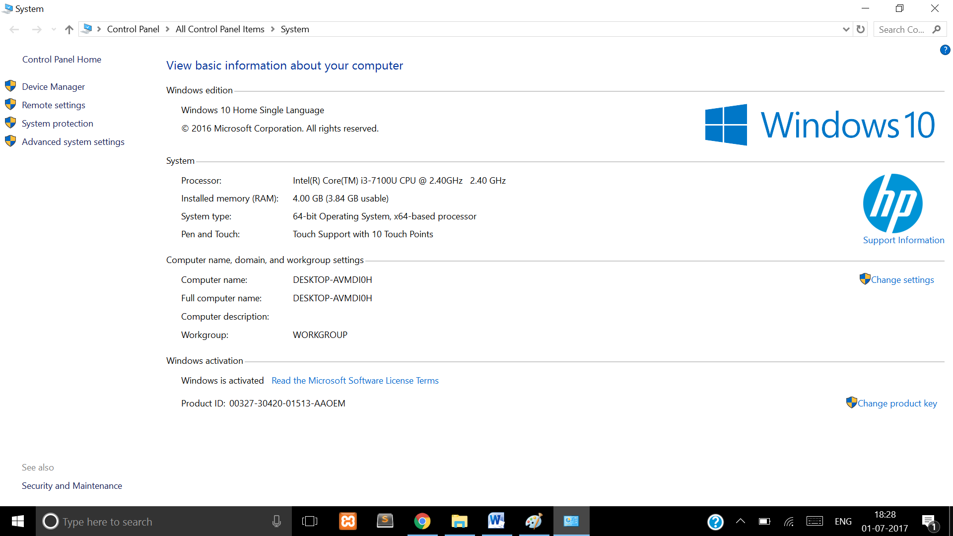Open Action Center notifications icon
This screenshot has width=953, height=536.
point(930,522)
